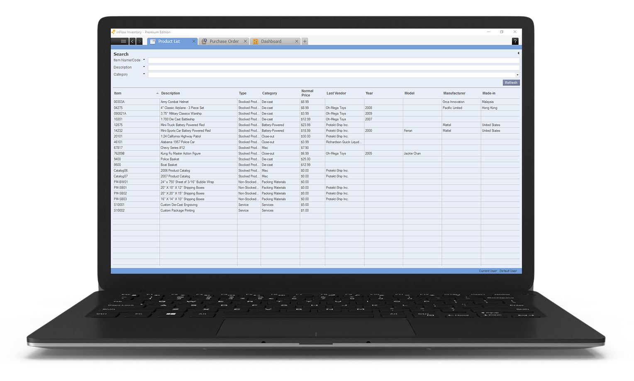The height and width of the screenshot is (381, 634).
Task: Select '16" X 14" X 10" Shipping Boxes' row
Action: pos(316,199)
